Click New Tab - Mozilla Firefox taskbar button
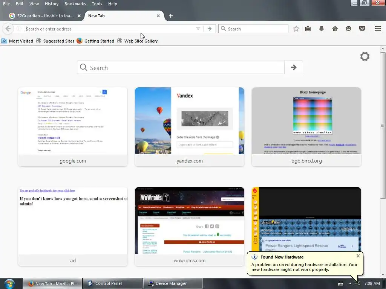The width and height of the screenshot is (386, 289). coord(52,283)
